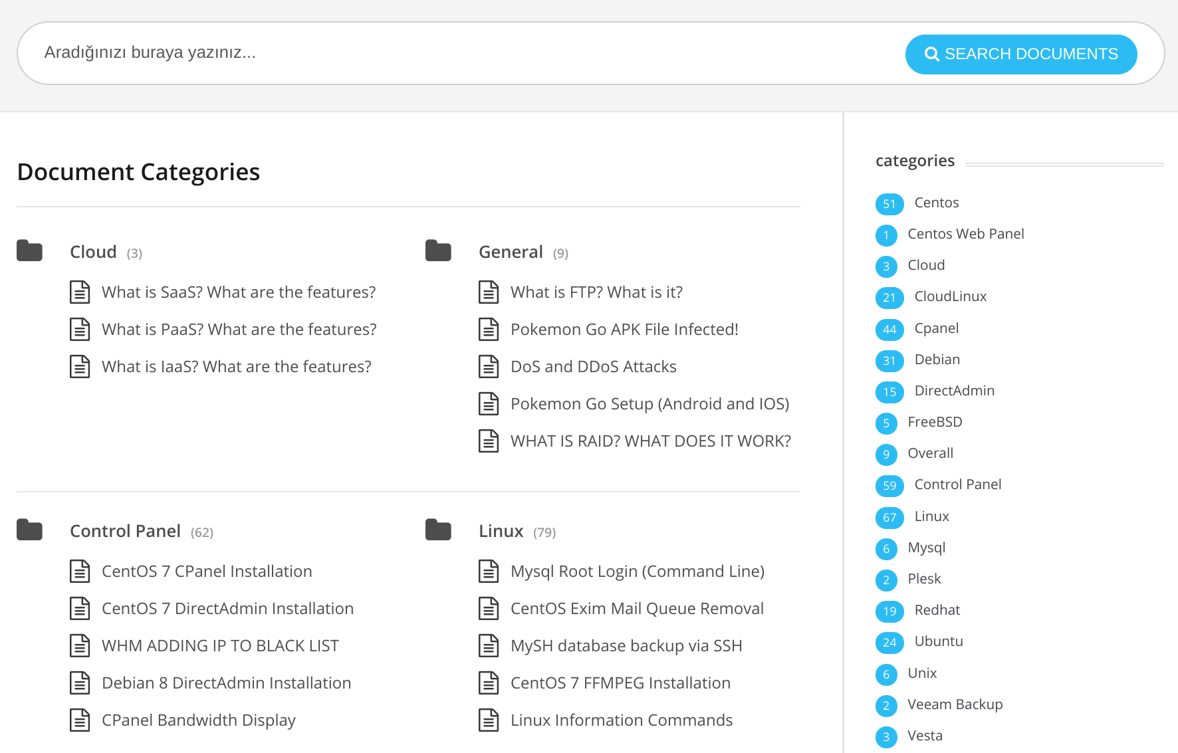Click document icon beside CentOS Exim Mail Queue

point(489,608)
